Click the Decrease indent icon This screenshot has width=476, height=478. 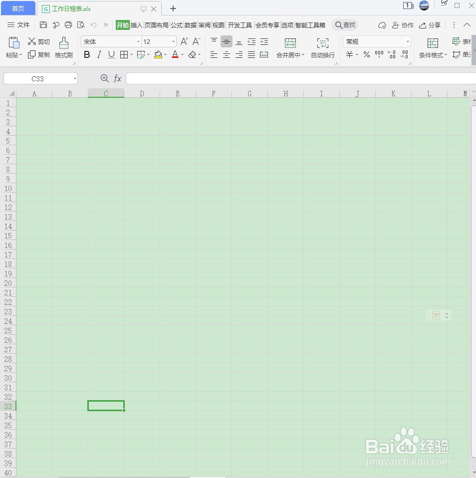click(x=251, y=41)
